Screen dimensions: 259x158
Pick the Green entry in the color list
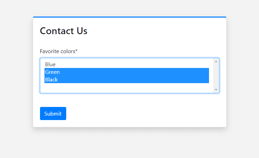click(x=127, y=72)
